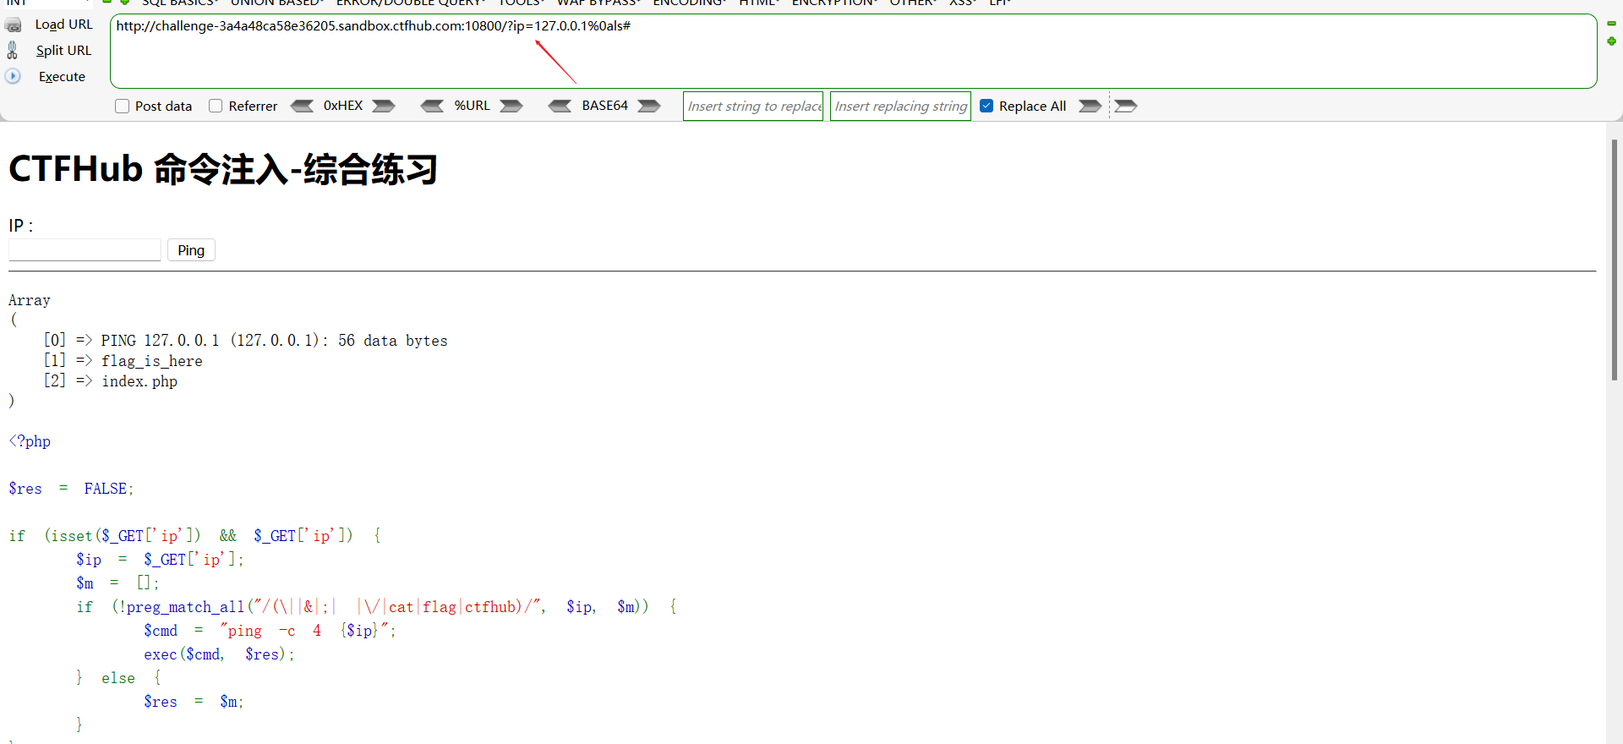
Task: Click the BASE64 decode left arrow
Action: coord(560,106)
